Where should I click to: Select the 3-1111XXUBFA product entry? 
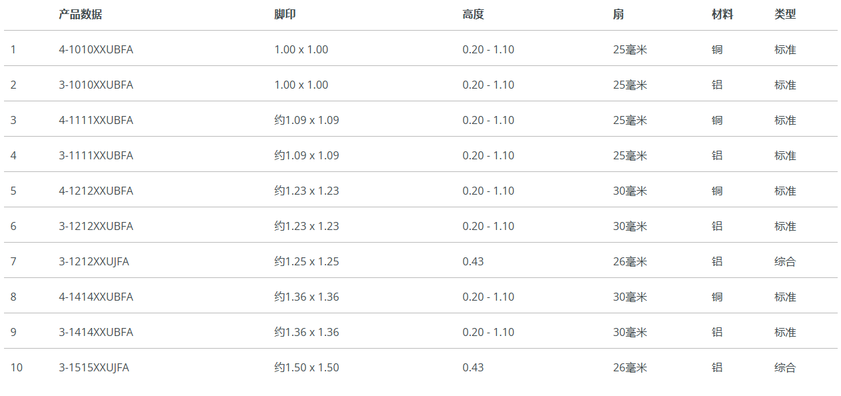pos(96,155)
